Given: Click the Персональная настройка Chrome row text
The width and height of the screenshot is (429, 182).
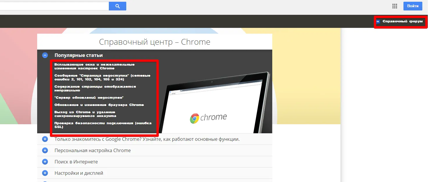Looking at the screenshot, I should click(x=93, y=150).
